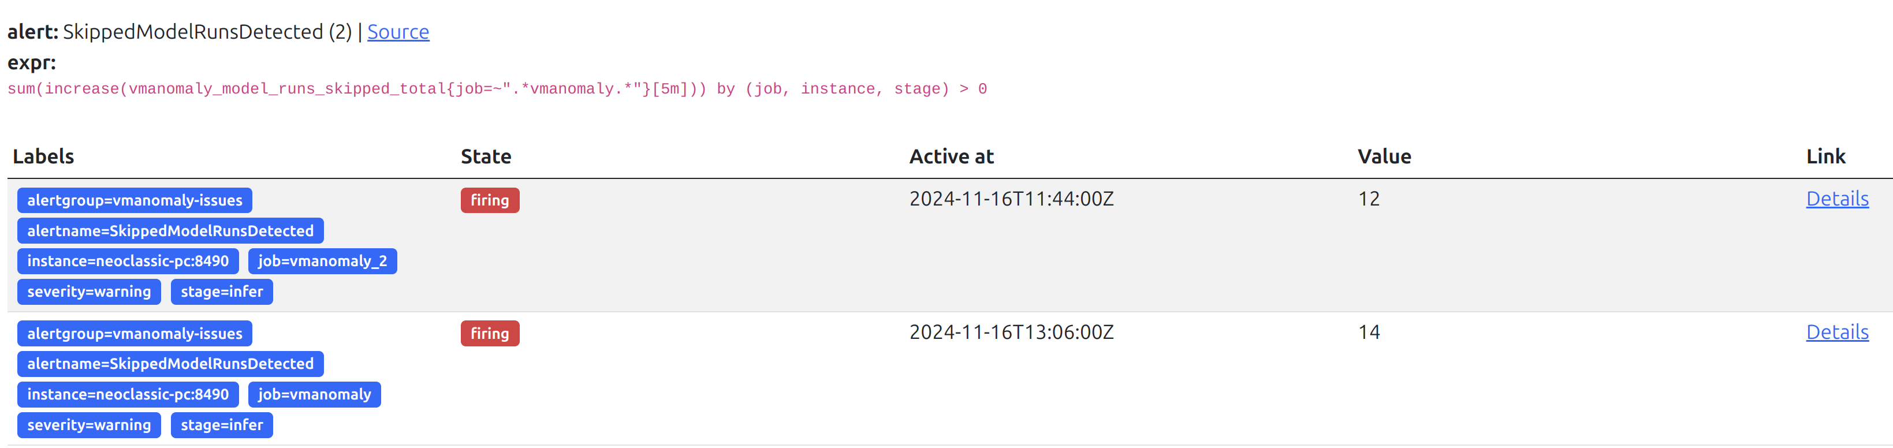Screen dimensions: 1893x448
Task: Click second row's instance=neoclassic-pc:8490 label
Action: click(x=128, y=394)
